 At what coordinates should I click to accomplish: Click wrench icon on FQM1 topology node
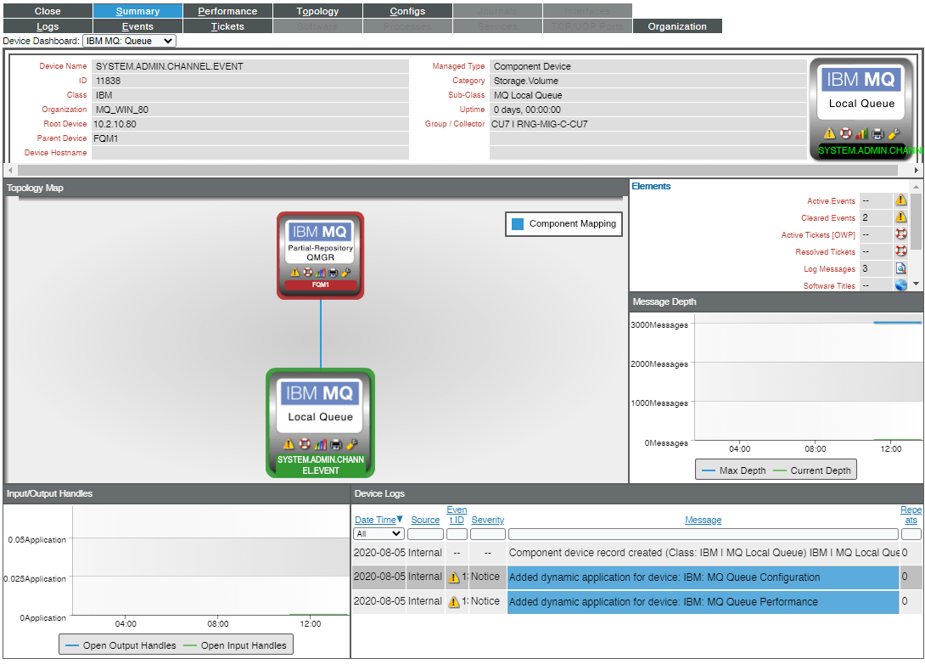click(x=345, y=272)
